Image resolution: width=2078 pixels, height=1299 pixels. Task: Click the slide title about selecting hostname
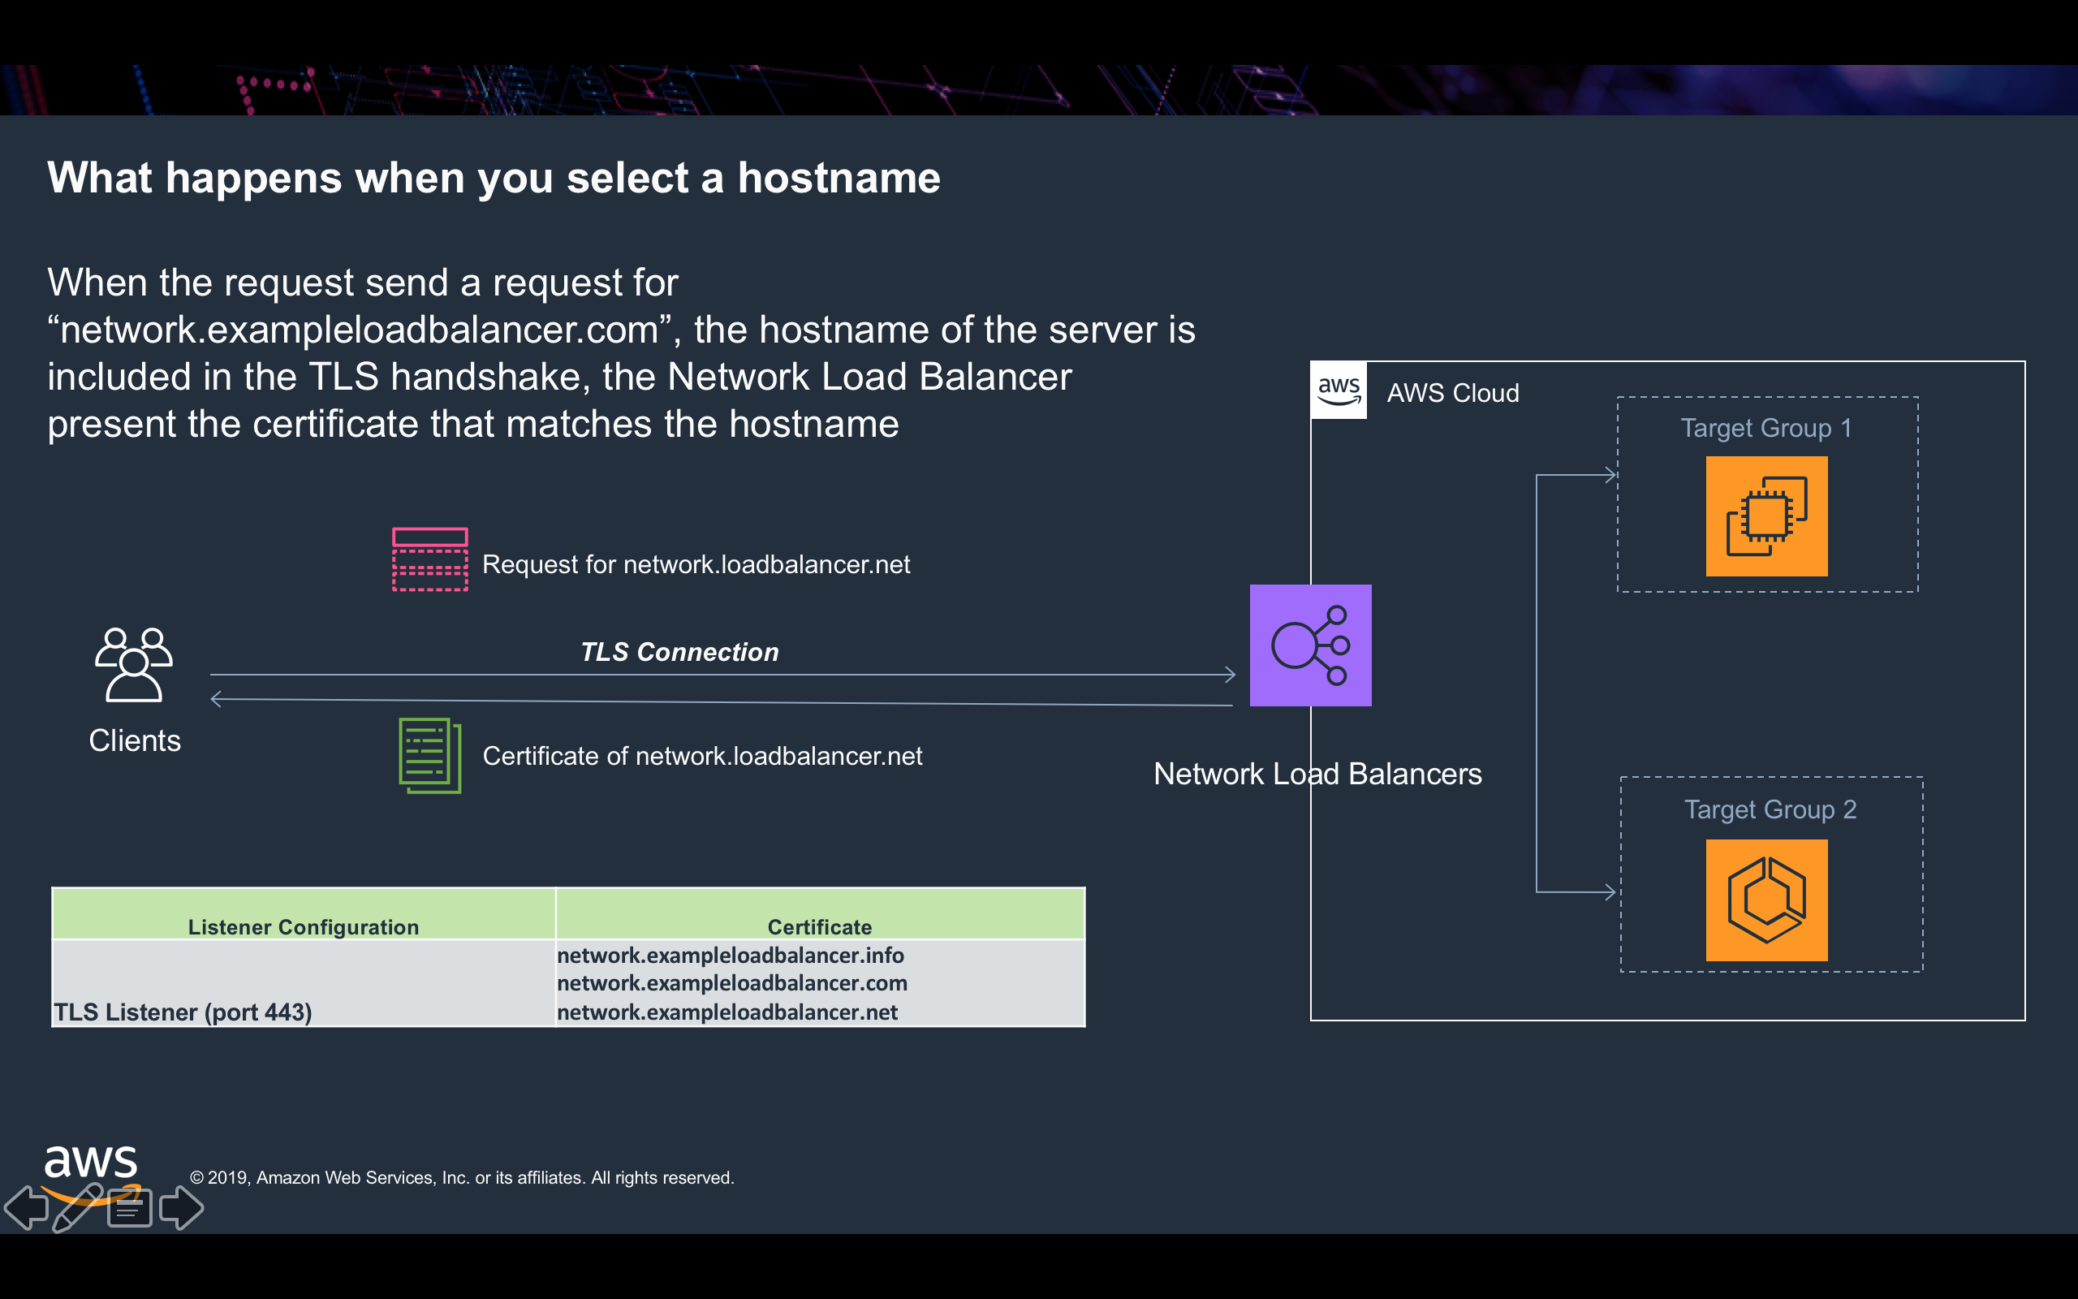[x=494, y=178]
